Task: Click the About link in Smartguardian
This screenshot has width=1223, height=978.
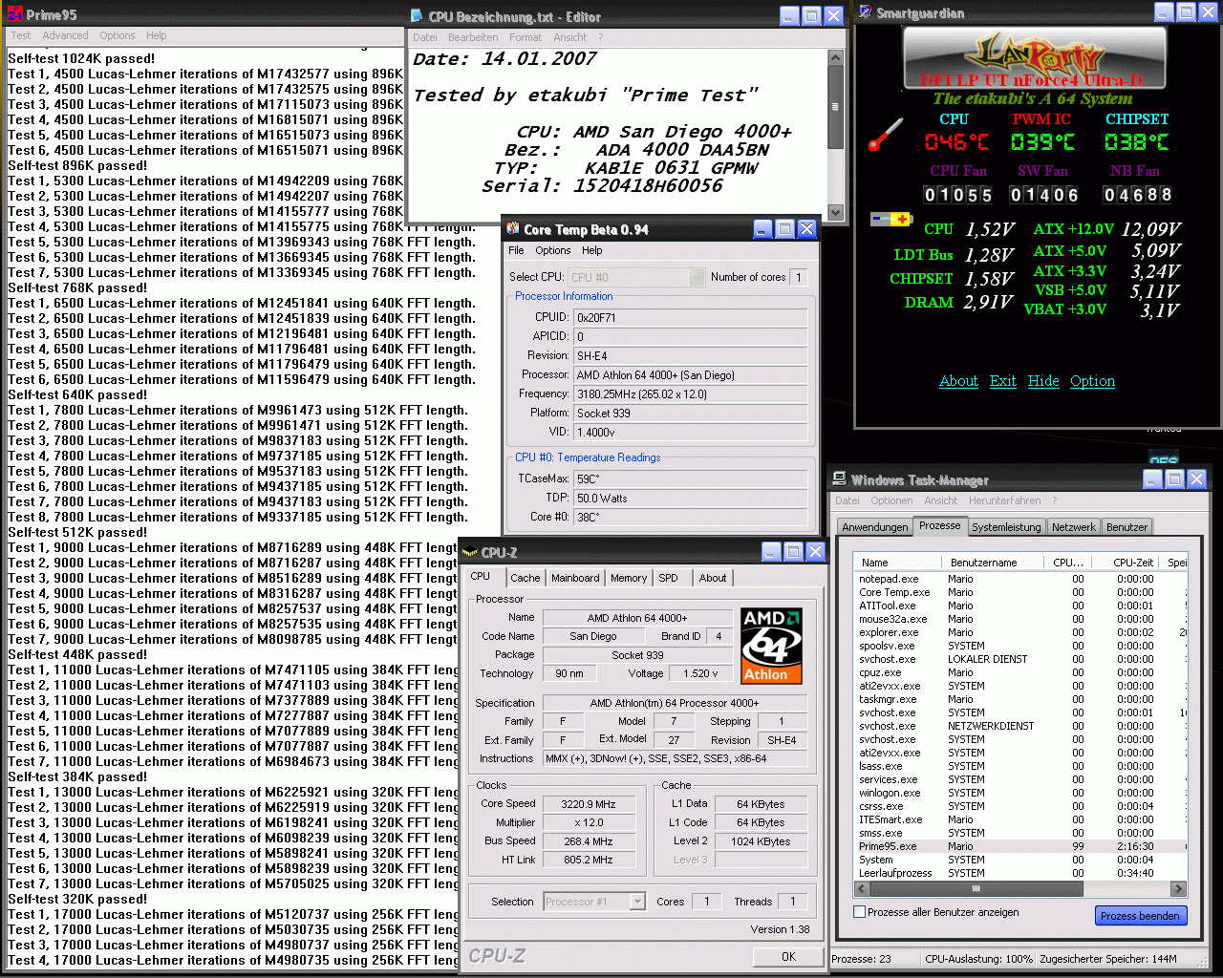Action: [958, 381]
